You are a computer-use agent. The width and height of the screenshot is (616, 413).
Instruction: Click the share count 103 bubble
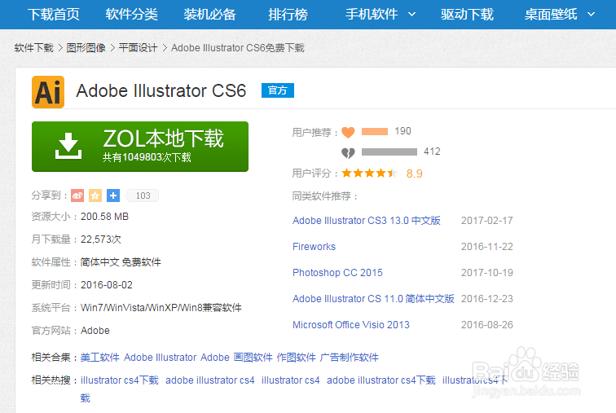click(143, 196)
